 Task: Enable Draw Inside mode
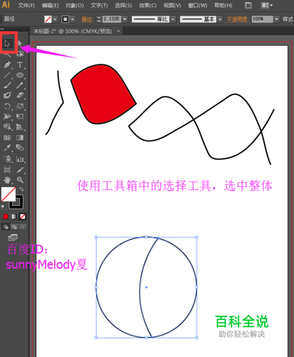(22, 227)
